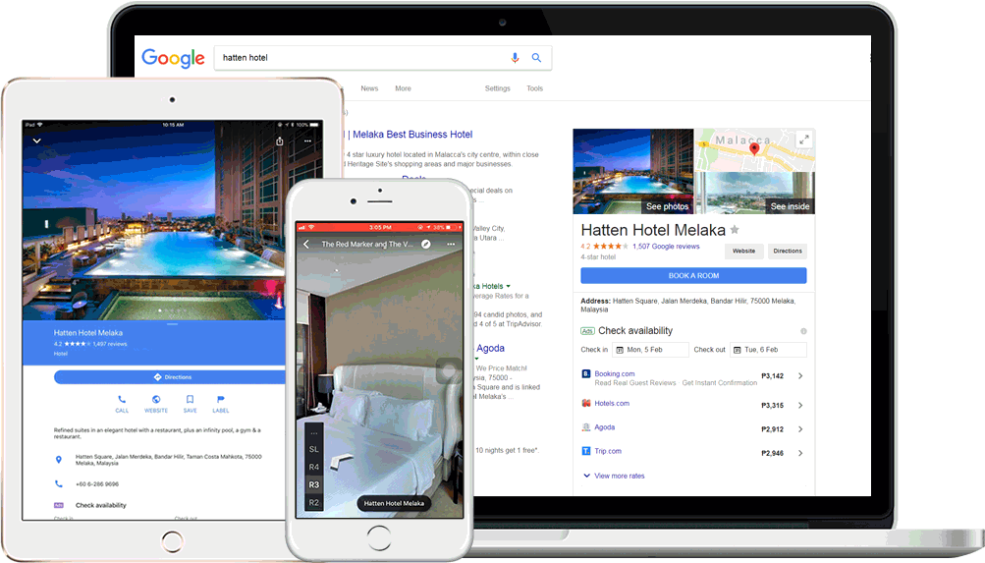Click the voice search microphone icon
The height and width of the screenshot is (563, 985).
coord(516,58)
